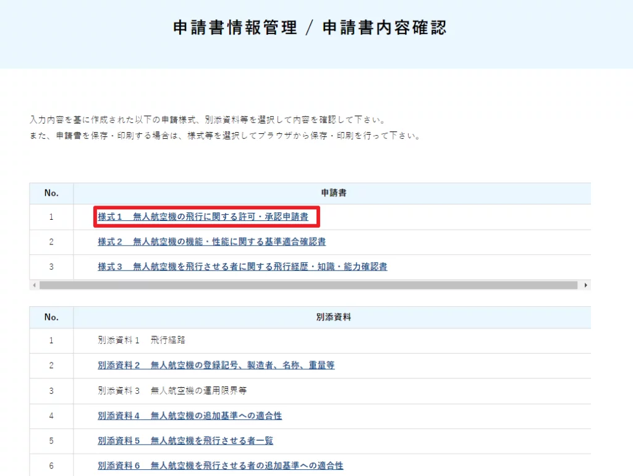
Task: Click the left arrow on the horizontal scrollbar
Action: click(x=34, y=285)
